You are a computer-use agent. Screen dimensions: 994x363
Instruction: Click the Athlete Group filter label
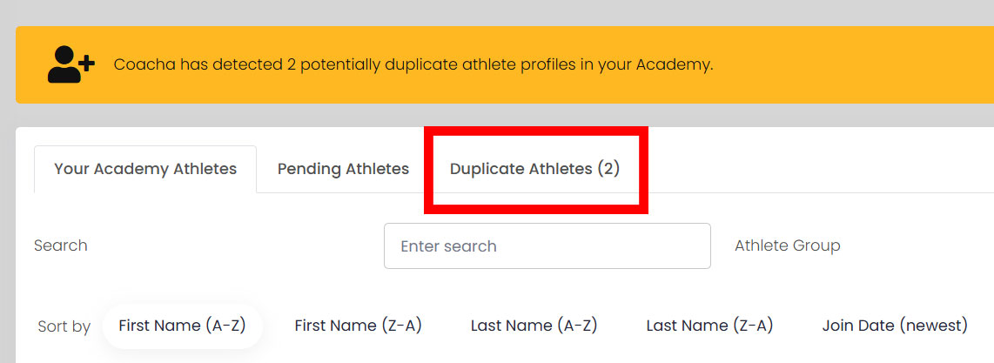point(788,245)
